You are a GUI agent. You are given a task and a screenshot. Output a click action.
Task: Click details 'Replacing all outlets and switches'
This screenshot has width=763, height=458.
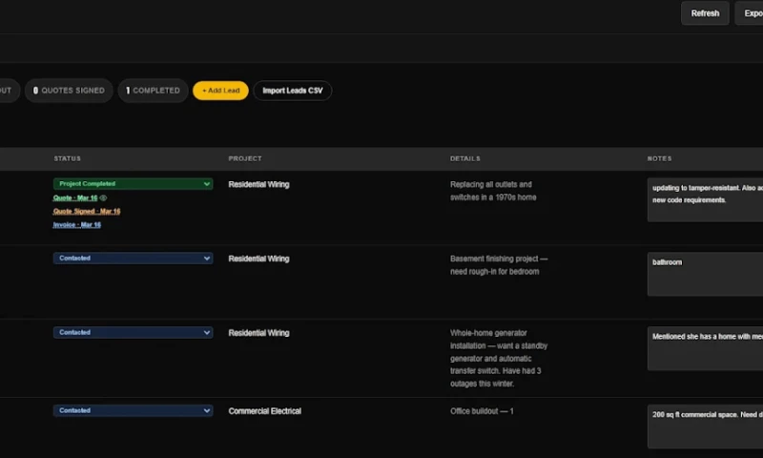[x=493, y=191]
